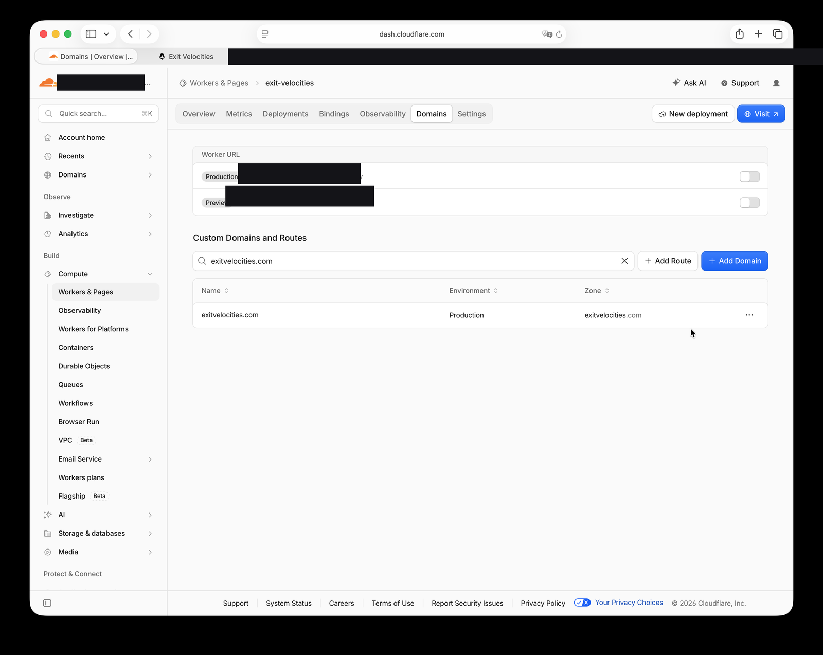Clear the exitvelocities.com search with X
823x655 pixels.
click(x=624, y=261)
